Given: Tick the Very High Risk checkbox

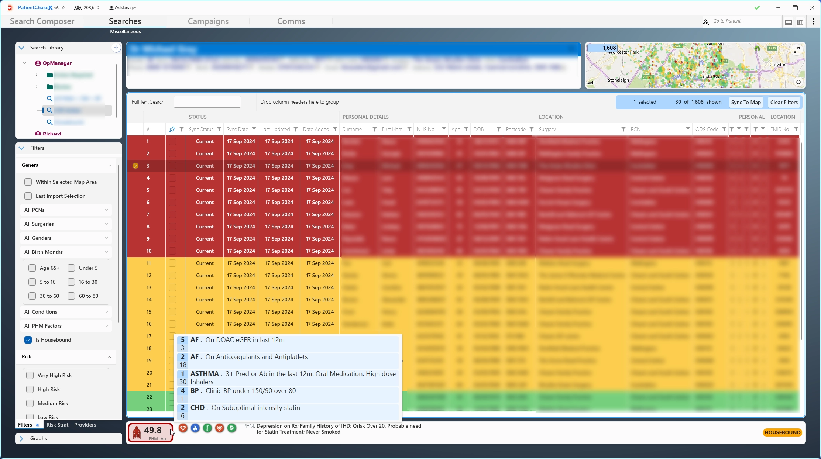Looking at the screenshot, I should tap(30, 375).
